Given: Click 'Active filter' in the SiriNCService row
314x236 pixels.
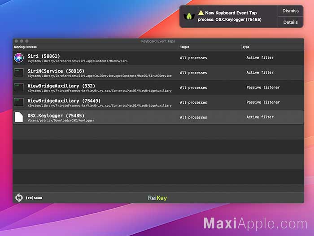Looking at the screenshot, I should 260,73.
